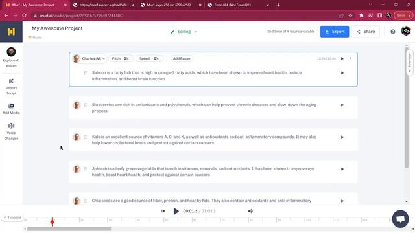Screen dimensions: 415x233
Task: Click the horizontal timeline scrollbar thumb
Action: coord(69,228)
